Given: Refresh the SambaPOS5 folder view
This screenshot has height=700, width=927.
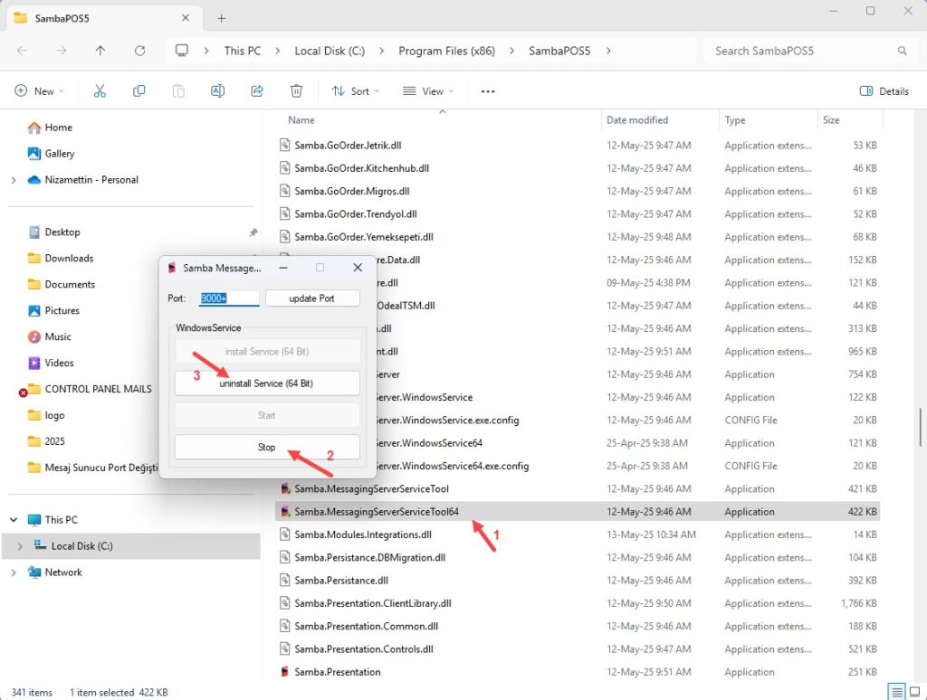Looking at the screenshot, I should (139, 51).
